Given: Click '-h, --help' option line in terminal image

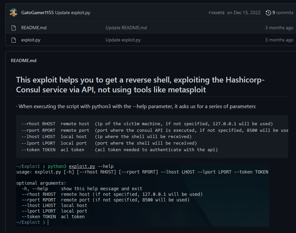Looking at the screenshot, I should tap(82, 189).
